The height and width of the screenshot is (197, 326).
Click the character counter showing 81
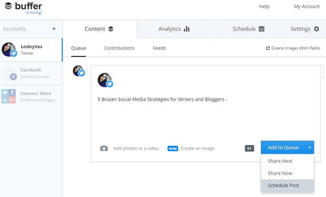tap(249, 148)
